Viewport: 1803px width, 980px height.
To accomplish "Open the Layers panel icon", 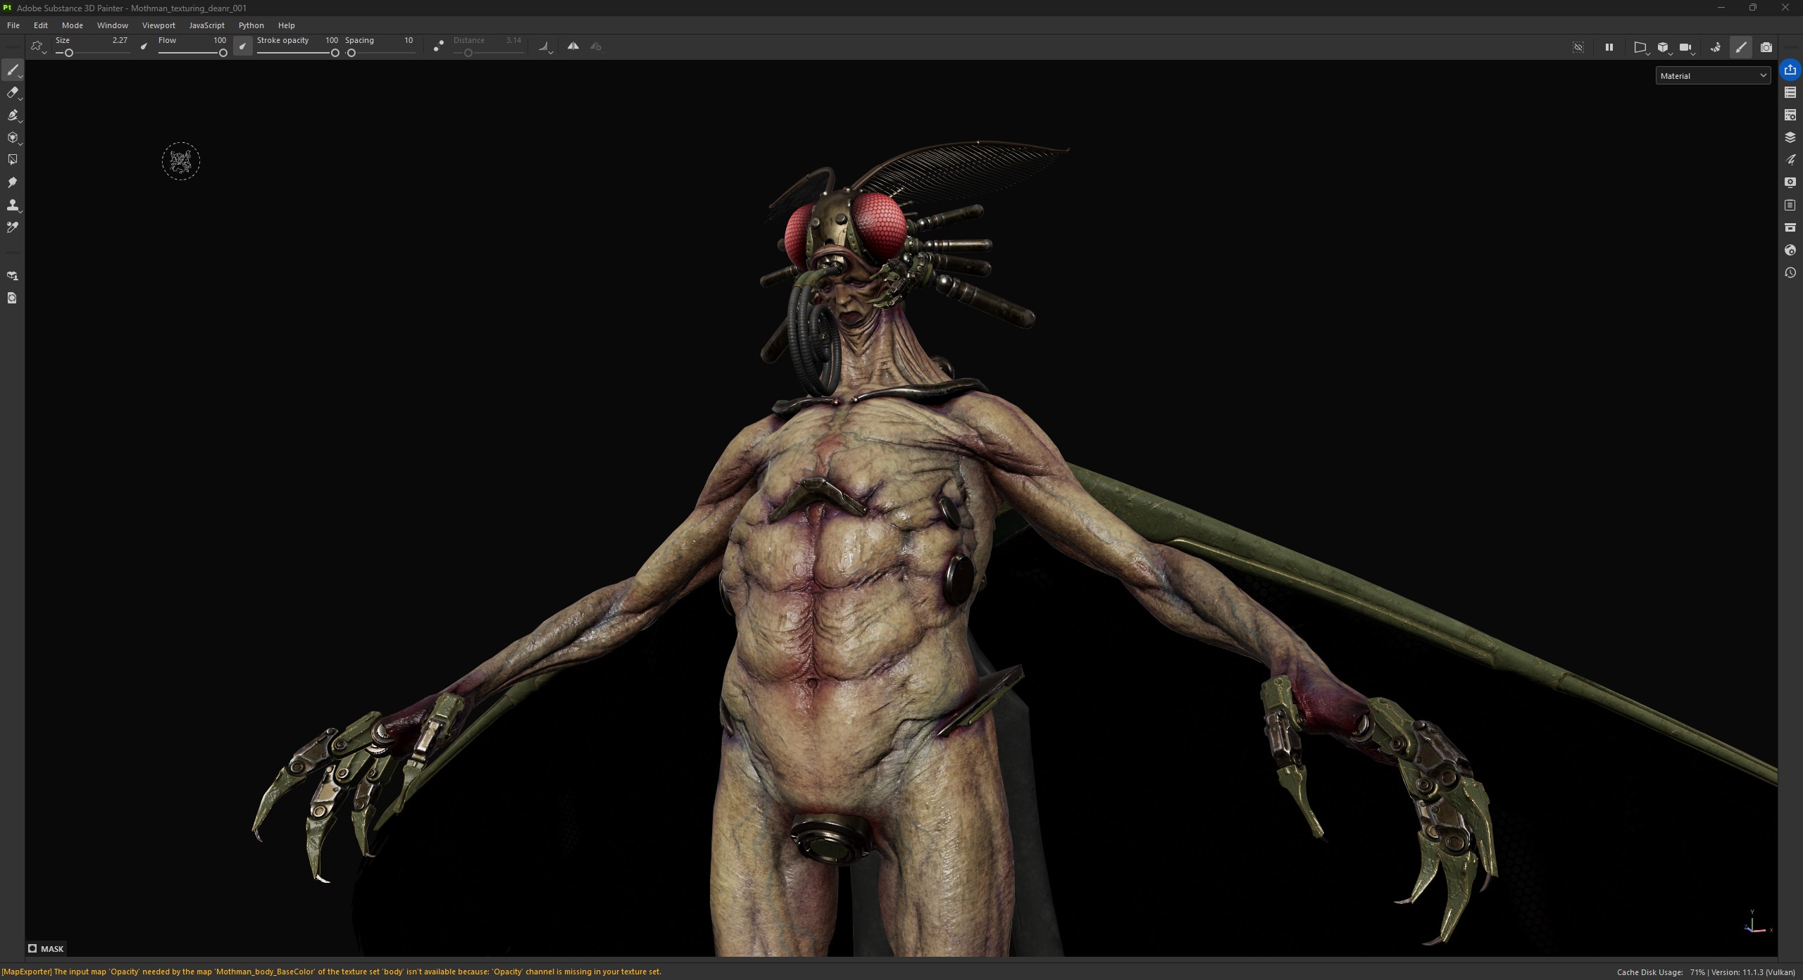I will [1790, 137].
